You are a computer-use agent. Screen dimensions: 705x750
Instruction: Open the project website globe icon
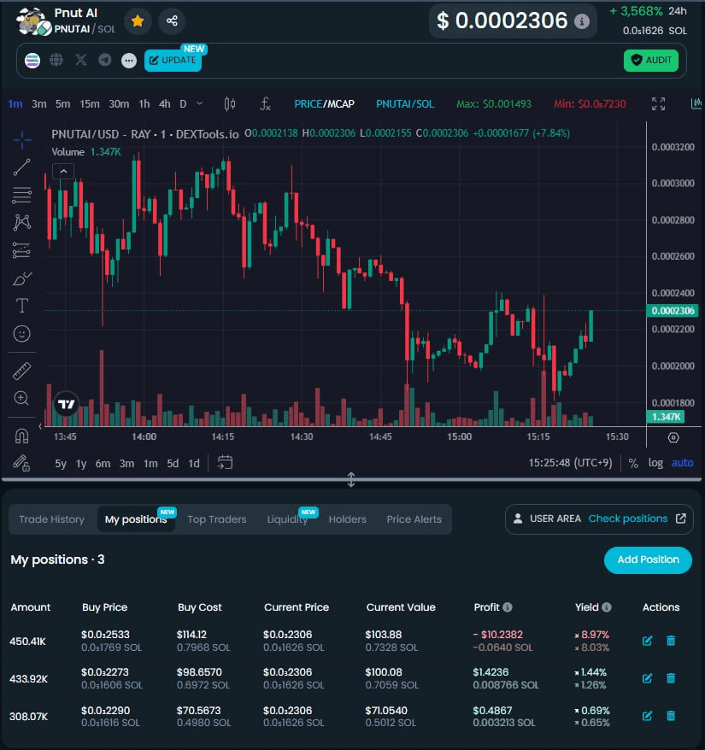[56, 61]
